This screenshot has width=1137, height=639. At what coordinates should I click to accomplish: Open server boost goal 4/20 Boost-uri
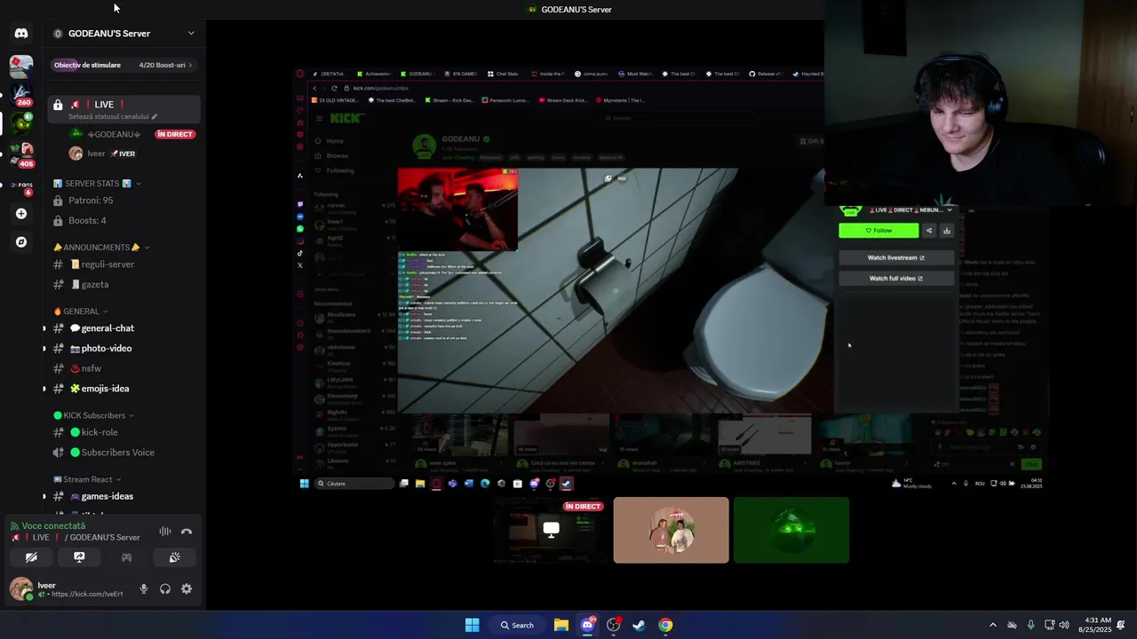pos(124,65)
